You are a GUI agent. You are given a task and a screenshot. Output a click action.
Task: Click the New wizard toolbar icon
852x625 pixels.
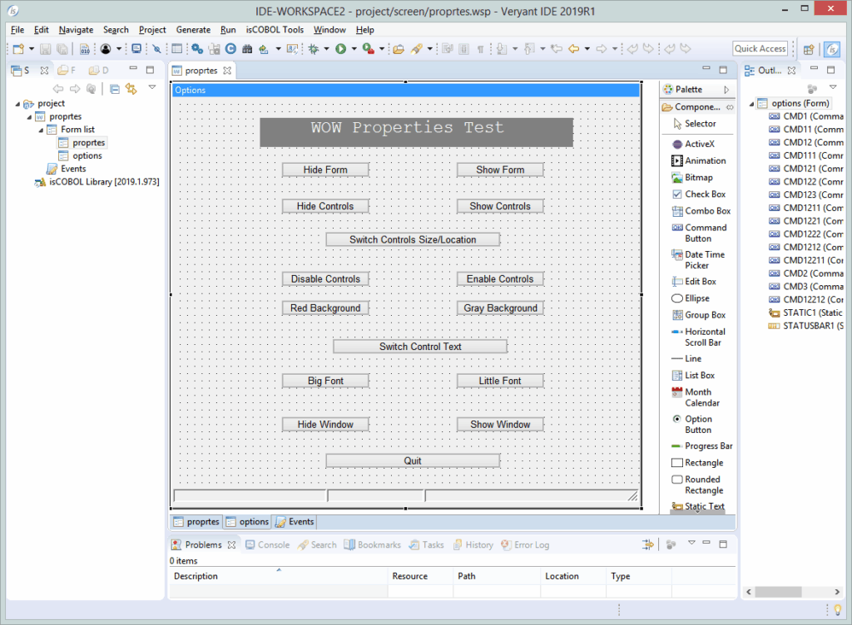tap(18, 49)
